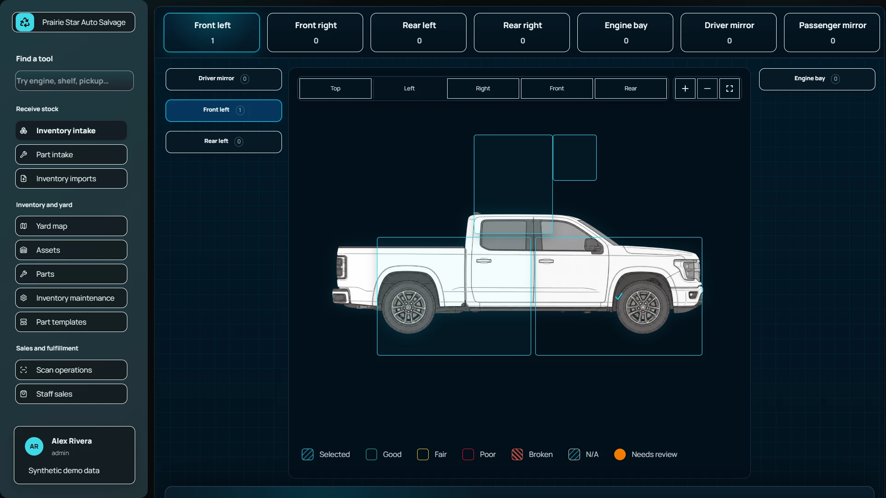Zoom in with the plus button
This screenshot has height=498, width=886.
point(685,89)
